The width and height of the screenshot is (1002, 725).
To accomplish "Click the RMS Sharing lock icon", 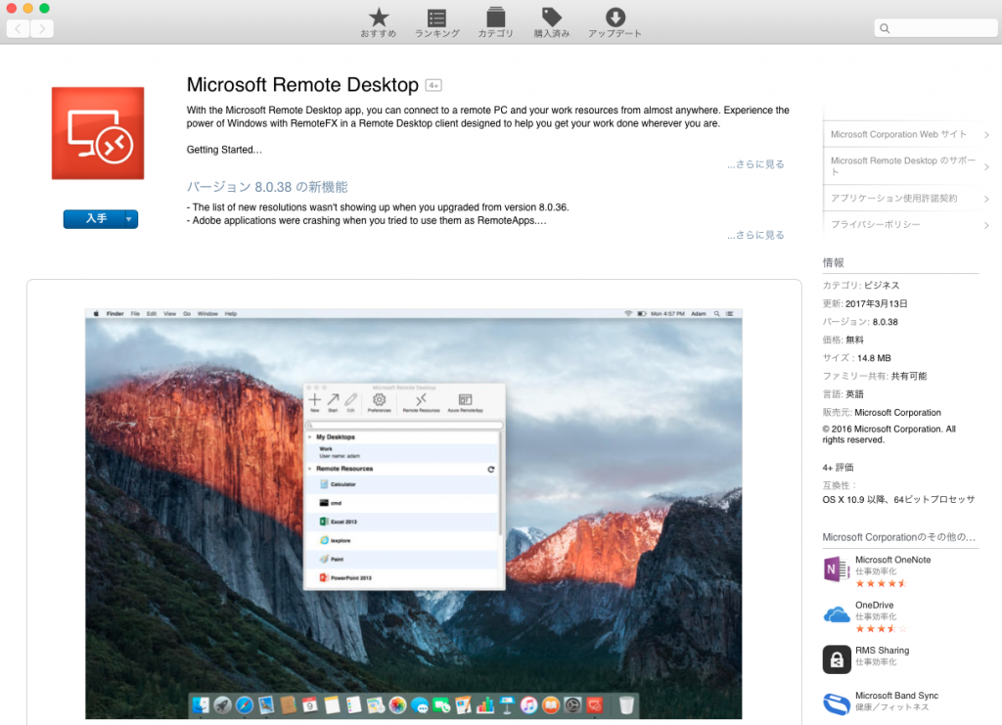I will pos(837,659).
